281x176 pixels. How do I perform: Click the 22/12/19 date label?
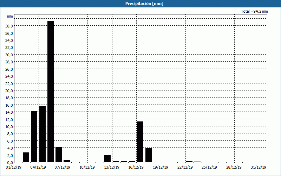point(185,168)
